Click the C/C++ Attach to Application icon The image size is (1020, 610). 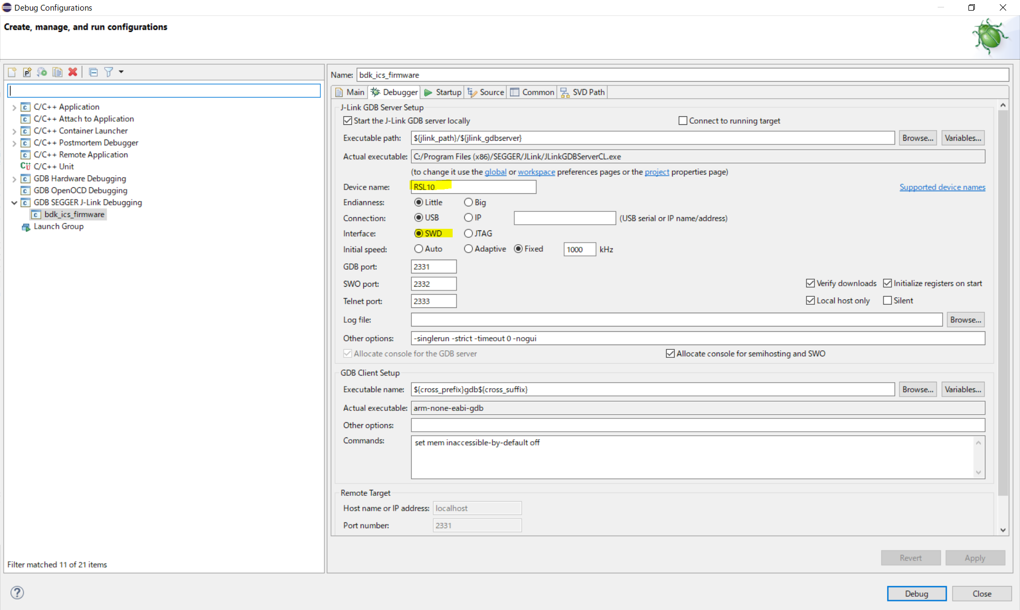click(x=25, y=119)
